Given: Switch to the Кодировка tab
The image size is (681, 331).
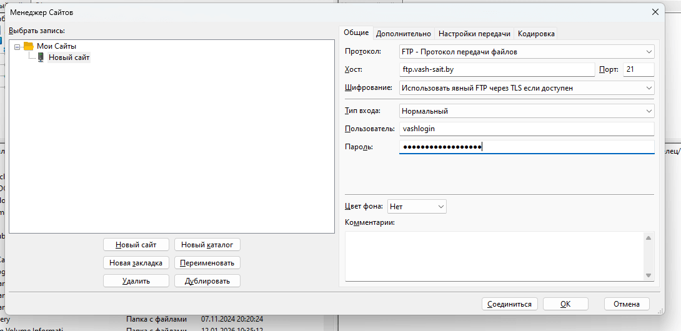Looking at the screenshot, I should tap(536, 34).
